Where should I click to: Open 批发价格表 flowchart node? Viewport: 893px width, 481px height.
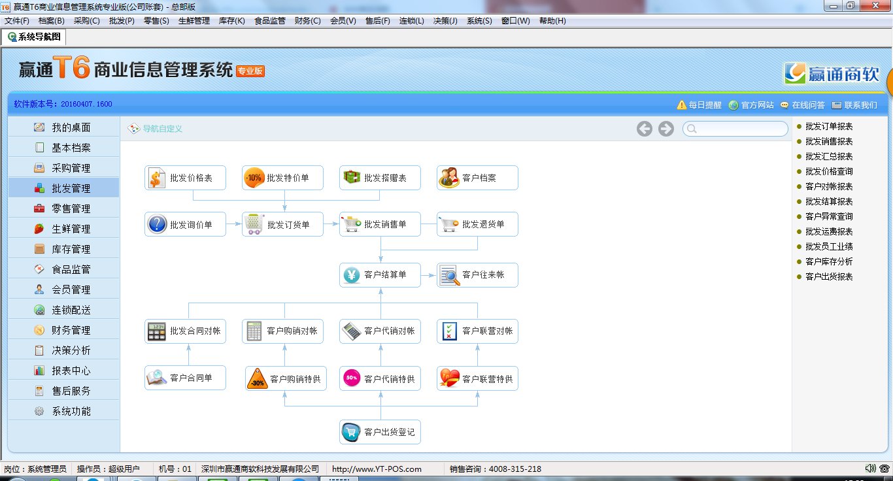(185, 178)
